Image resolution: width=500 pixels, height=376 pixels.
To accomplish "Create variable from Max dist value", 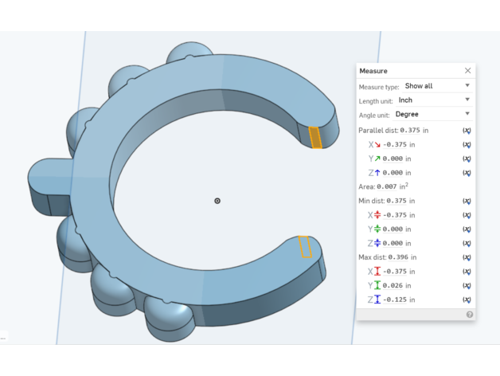I will click(467, 257).
